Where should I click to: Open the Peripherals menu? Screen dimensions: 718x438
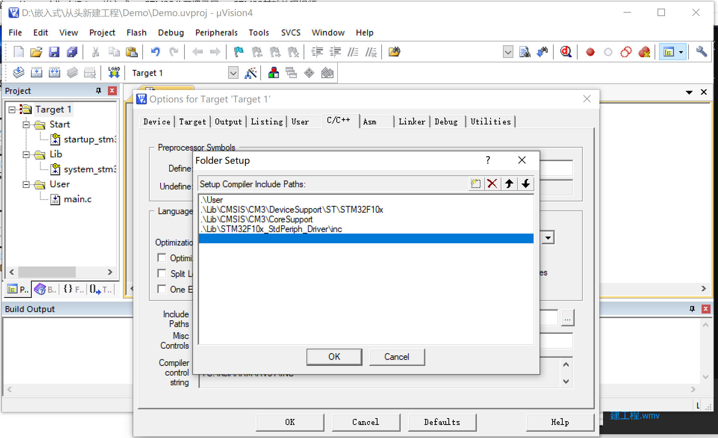[216, 33]
